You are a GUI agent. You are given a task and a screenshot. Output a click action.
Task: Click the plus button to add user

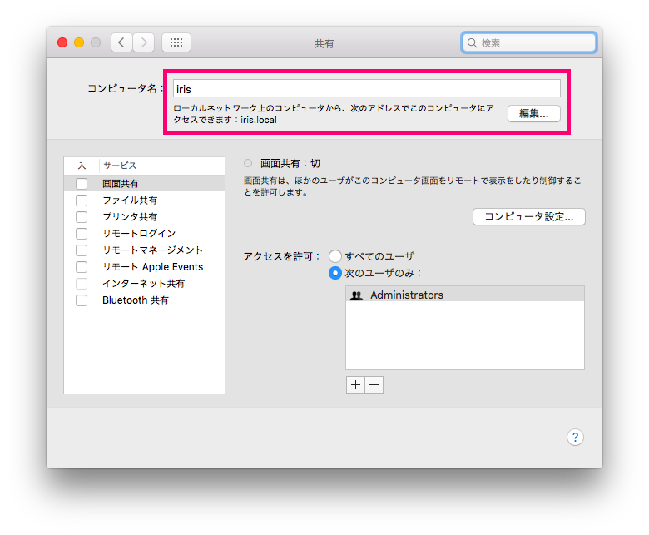pyautogui.click(x=355, y=384)
